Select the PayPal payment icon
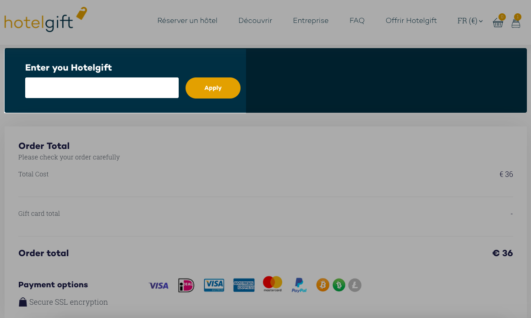Image resolution: width=531 pixels, height=318 pixels. point(299,285)
